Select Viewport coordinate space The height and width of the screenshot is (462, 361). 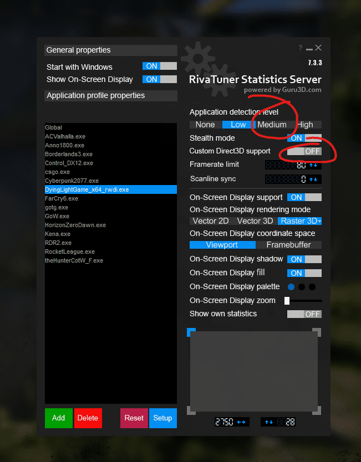222,245
